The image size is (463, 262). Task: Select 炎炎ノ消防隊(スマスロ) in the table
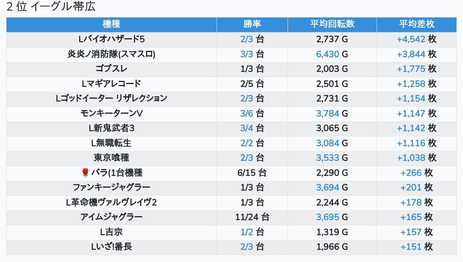tap(111, 54)
